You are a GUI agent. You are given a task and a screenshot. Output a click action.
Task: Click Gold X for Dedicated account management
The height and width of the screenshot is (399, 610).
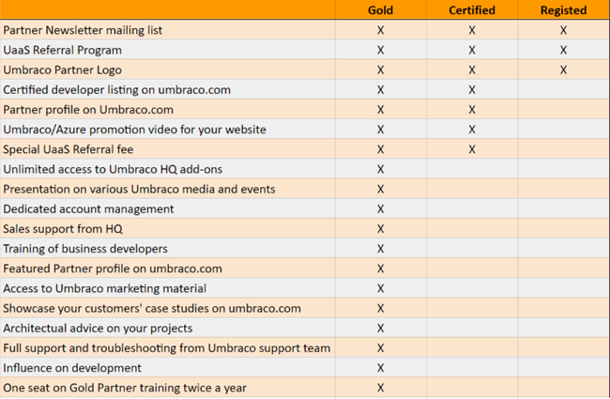point(380,209)
